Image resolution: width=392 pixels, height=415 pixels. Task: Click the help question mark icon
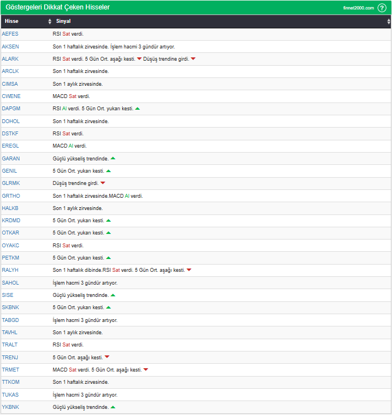pos(382,8)
